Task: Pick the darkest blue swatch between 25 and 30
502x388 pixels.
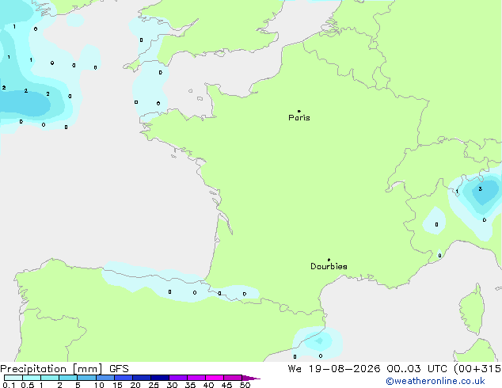Action: (159, 378)
